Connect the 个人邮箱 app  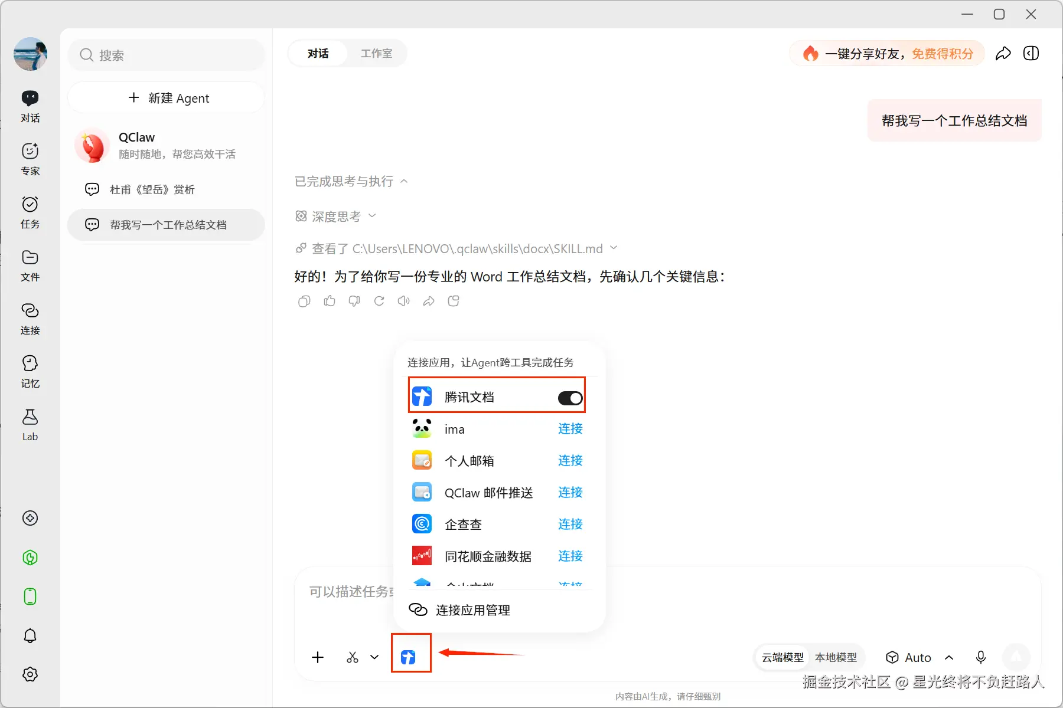(570, 461)
